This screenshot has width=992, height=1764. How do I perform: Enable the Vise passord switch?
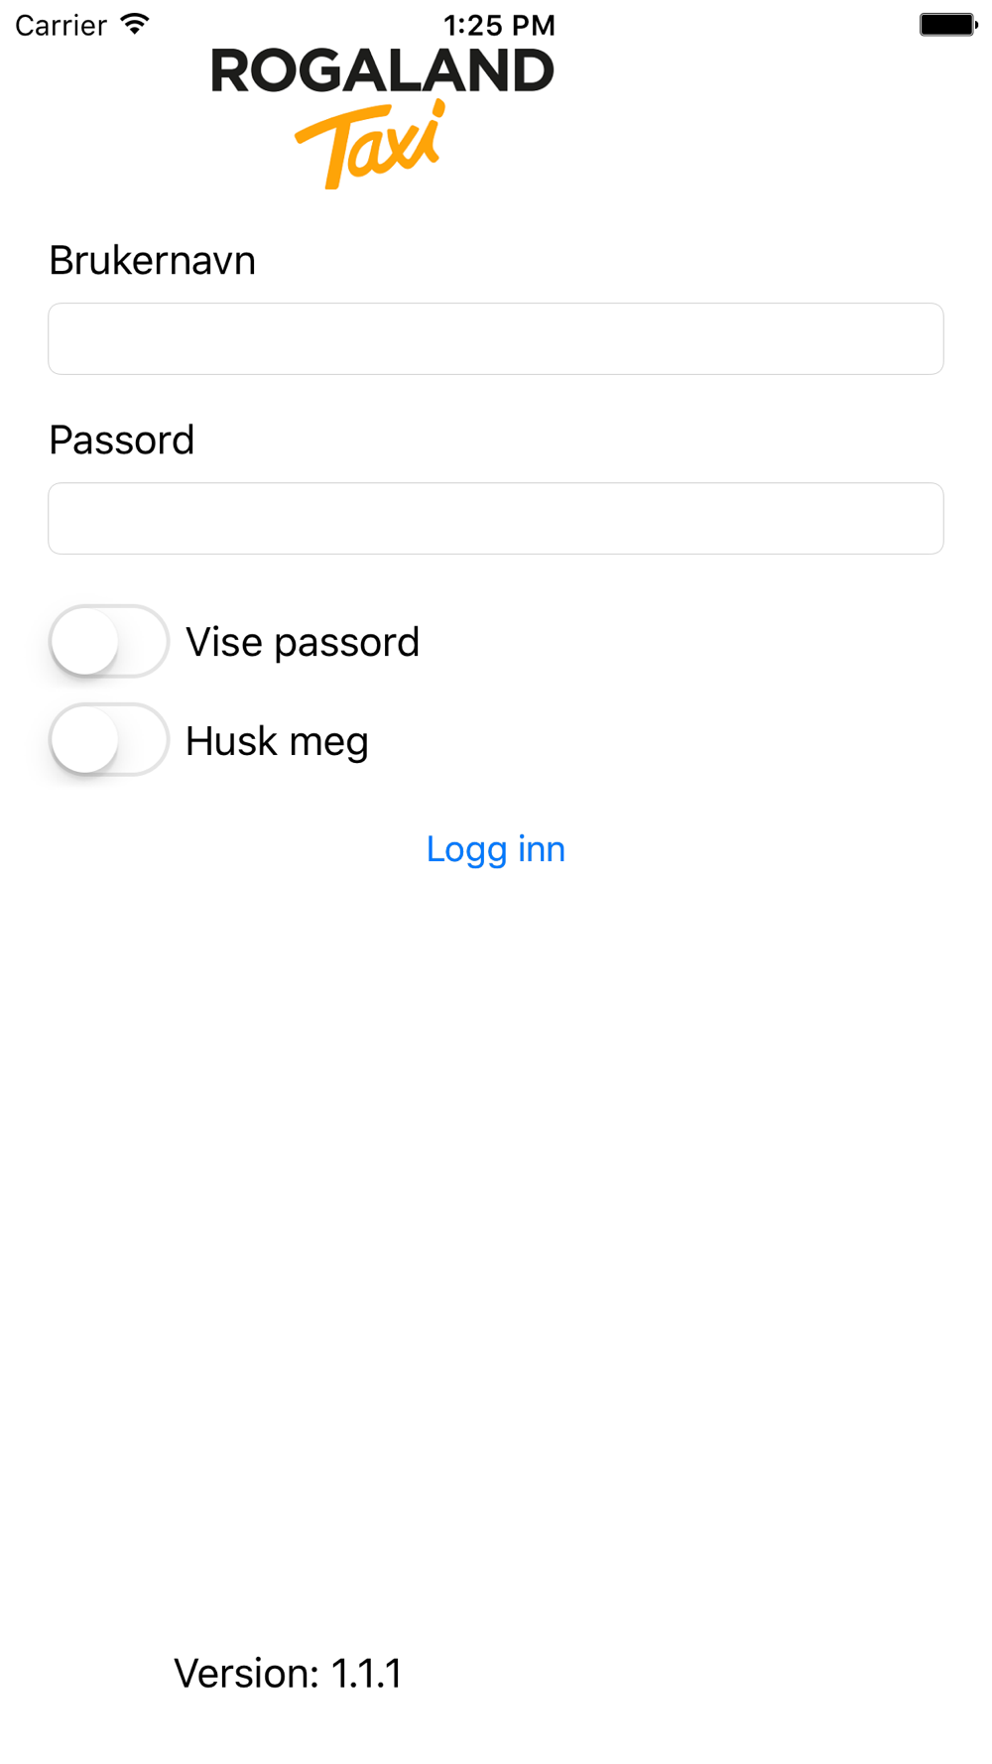pos(109,641)
